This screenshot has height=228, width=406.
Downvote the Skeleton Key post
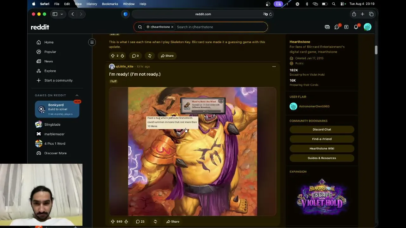tap(122, 56)
